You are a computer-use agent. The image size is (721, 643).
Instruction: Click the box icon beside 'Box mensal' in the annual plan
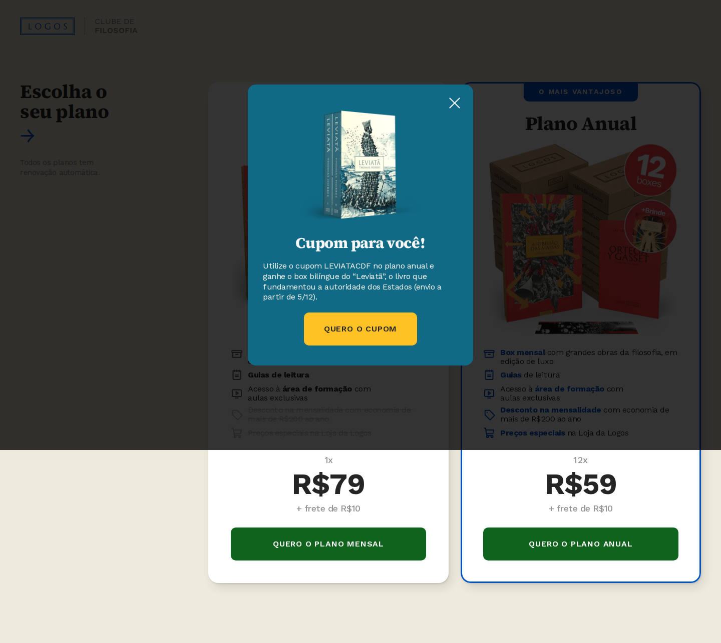coord(489,354)
